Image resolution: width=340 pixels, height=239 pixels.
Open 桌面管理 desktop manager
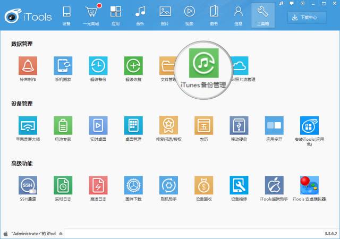point(133,125)
